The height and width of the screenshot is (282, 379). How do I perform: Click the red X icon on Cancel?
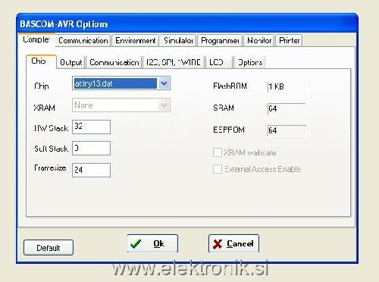(x=218, y=244)
